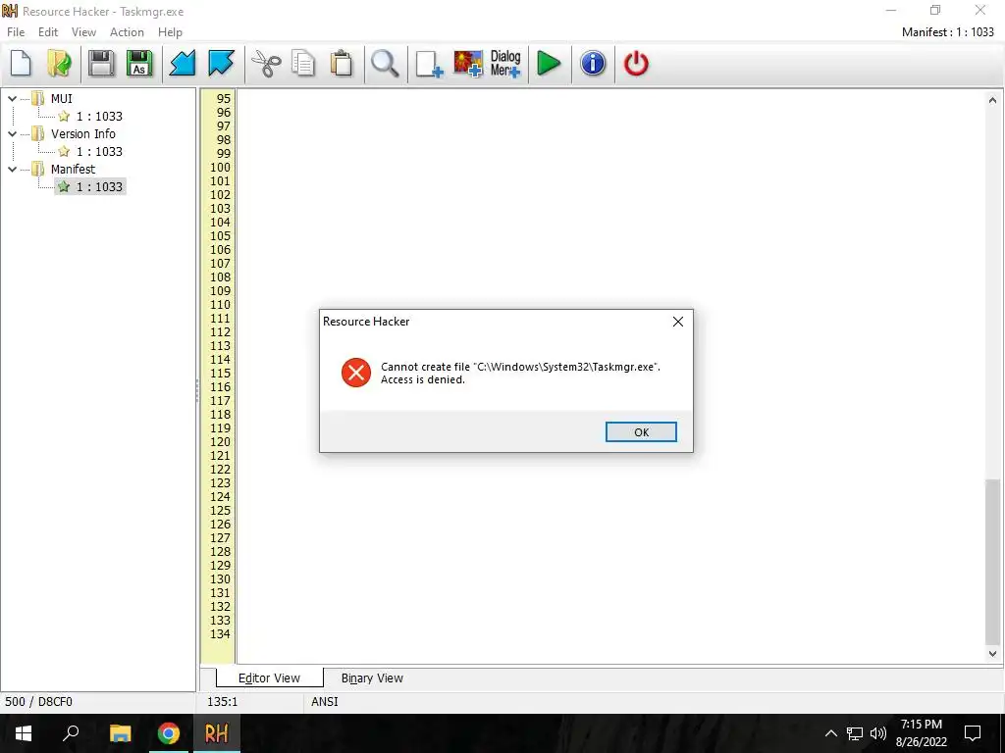
Task: Switch to the Binary View tab
Action: 372,678
